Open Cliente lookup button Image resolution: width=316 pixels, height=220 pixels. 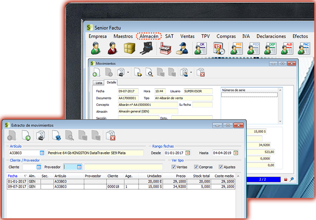(x=39, y=167)
